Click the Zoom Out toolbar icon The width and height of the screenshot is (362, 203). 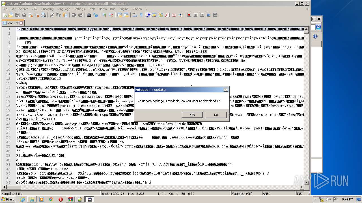tap(111, 15)
